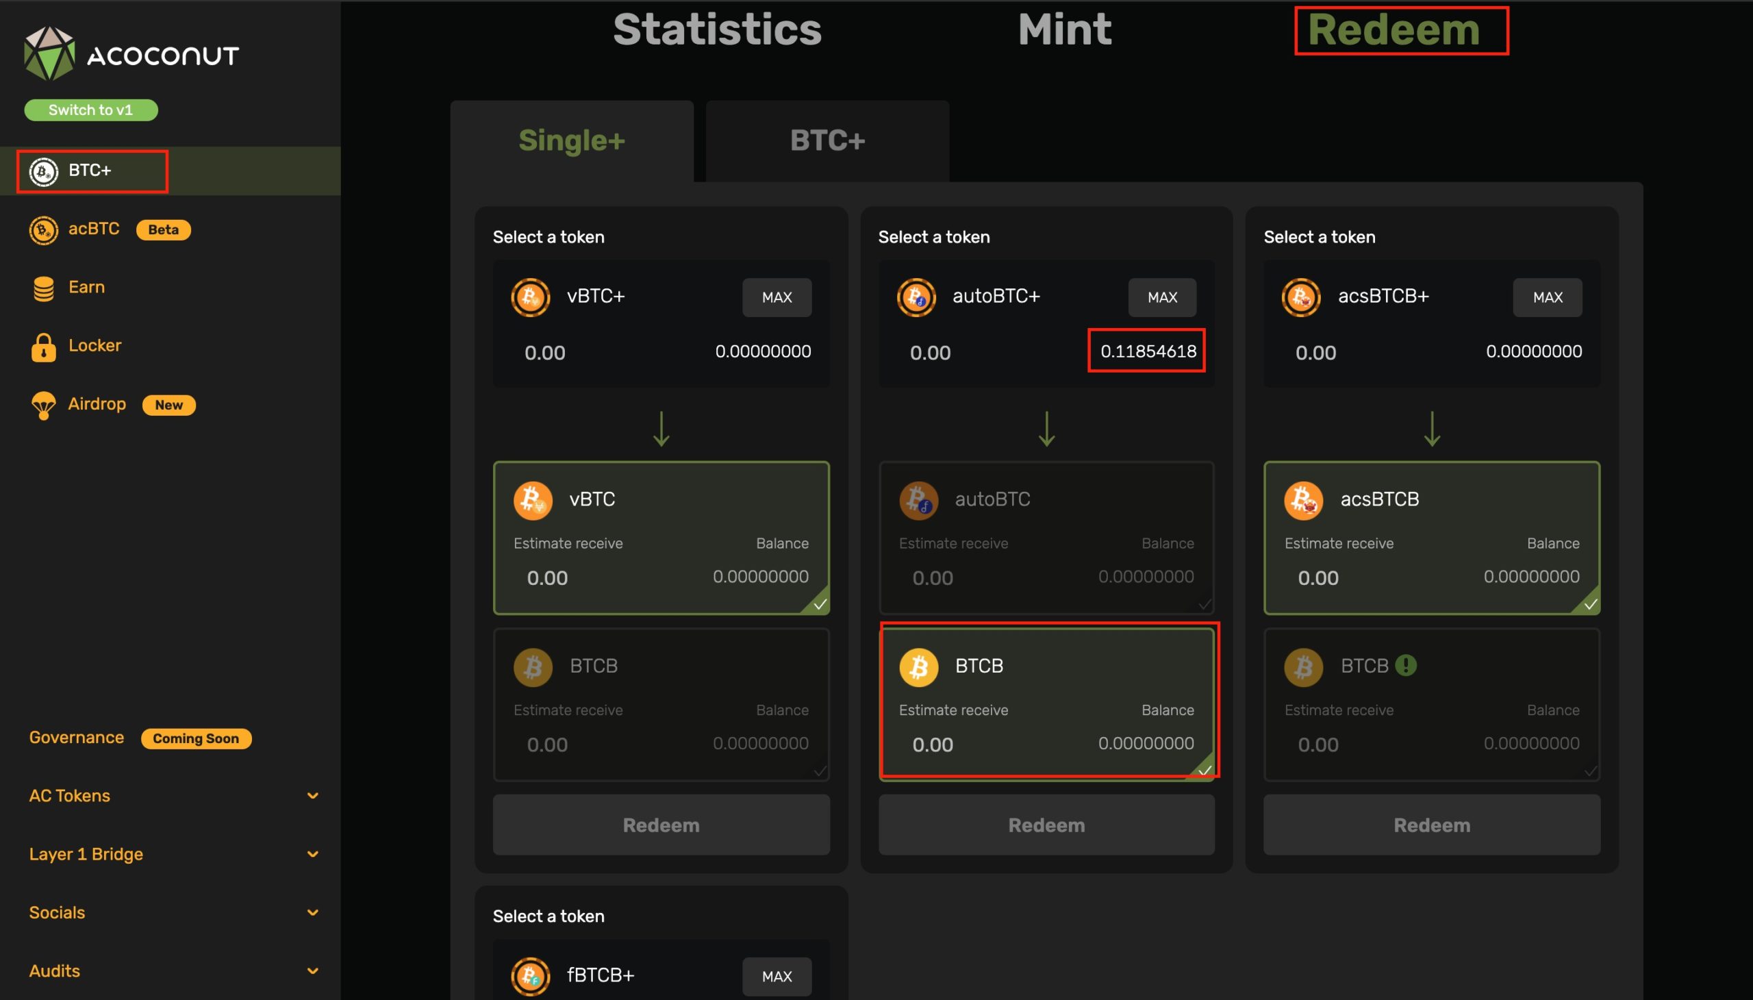
Task: Click the Airdrop parachute icon
Action: 43,405
